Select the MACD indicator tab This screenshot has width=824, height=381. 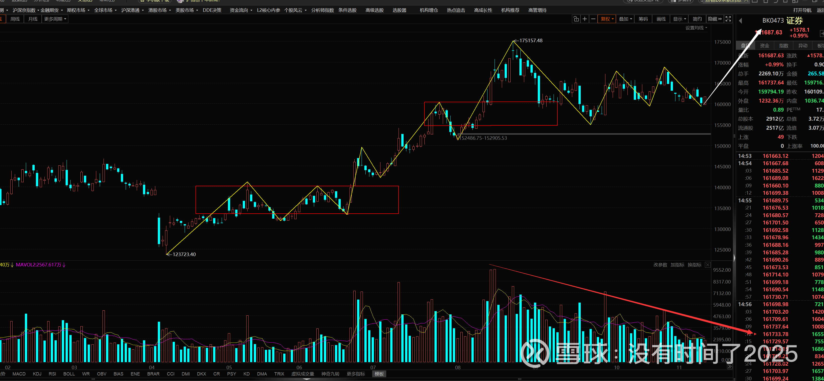[19, 374]
